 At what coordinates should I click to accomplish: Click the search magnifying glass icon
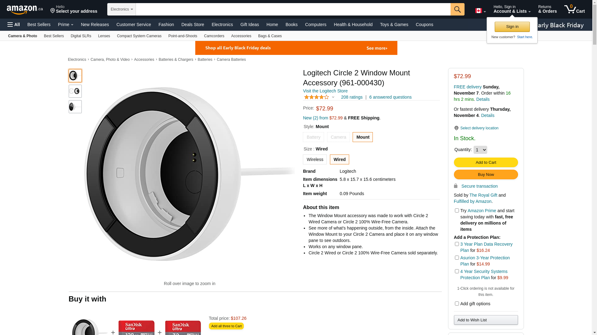pyautogui.click(x=457, y=9)
